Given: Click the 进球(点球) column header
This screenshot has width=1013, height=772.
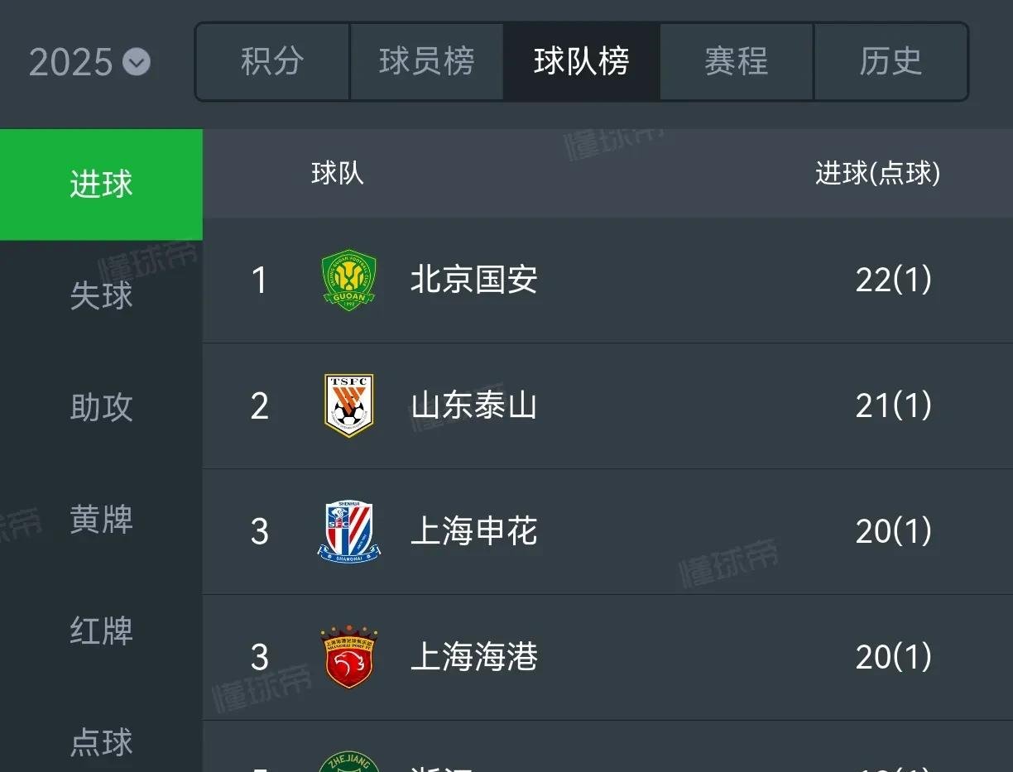Looking at the screenshot, I should (877, 173).
